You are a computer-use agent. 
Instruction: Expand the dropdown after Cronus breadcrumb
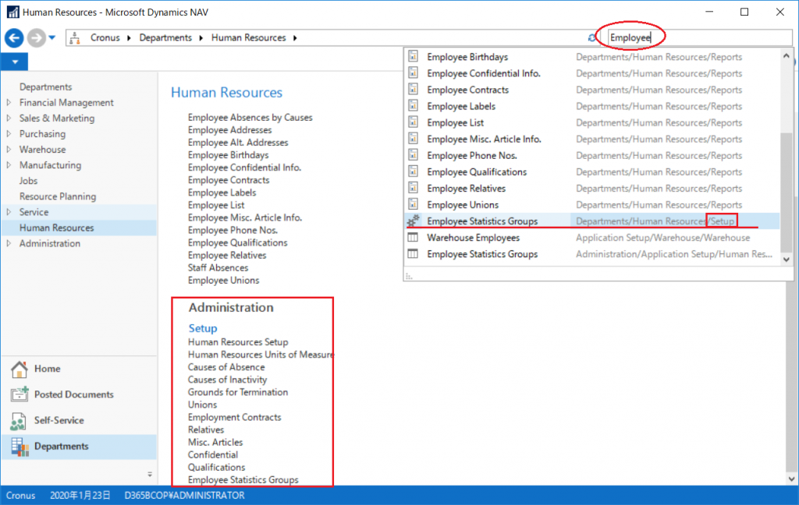[129, 37]
